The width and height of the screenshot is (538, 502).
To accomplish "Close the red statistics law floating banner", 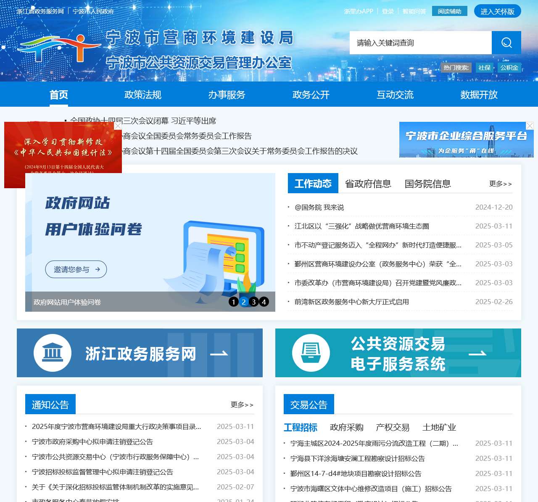I will pyautogui.click(x=118, y=126).
